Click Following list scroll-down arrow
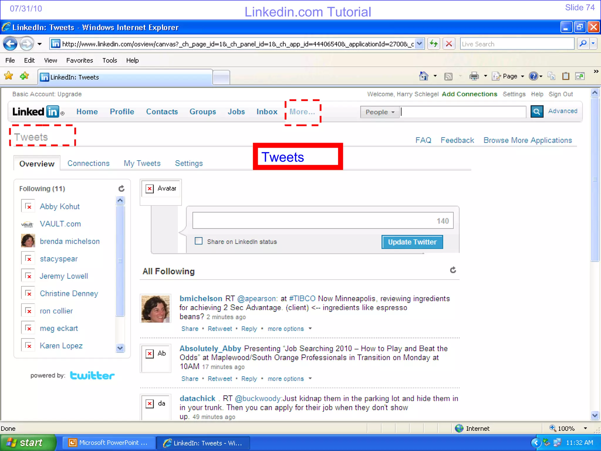The width and height of the screenshot is (601, 451). pos(120,348)
